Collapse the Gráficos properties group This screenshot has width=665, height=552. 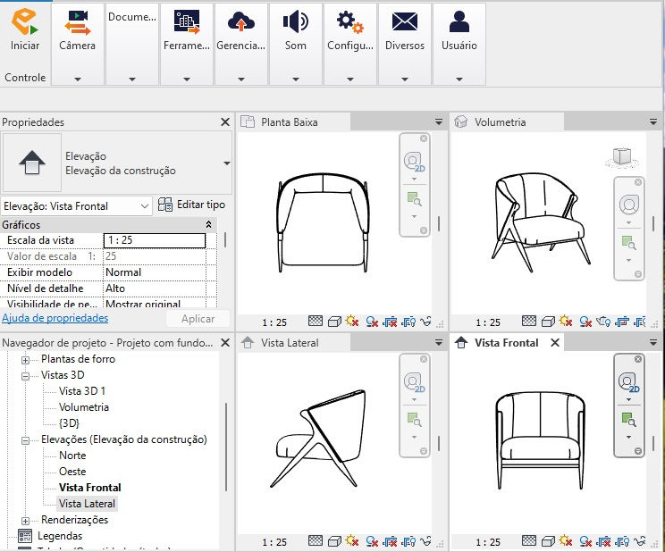pyautogui.click(x=208, y=224)
